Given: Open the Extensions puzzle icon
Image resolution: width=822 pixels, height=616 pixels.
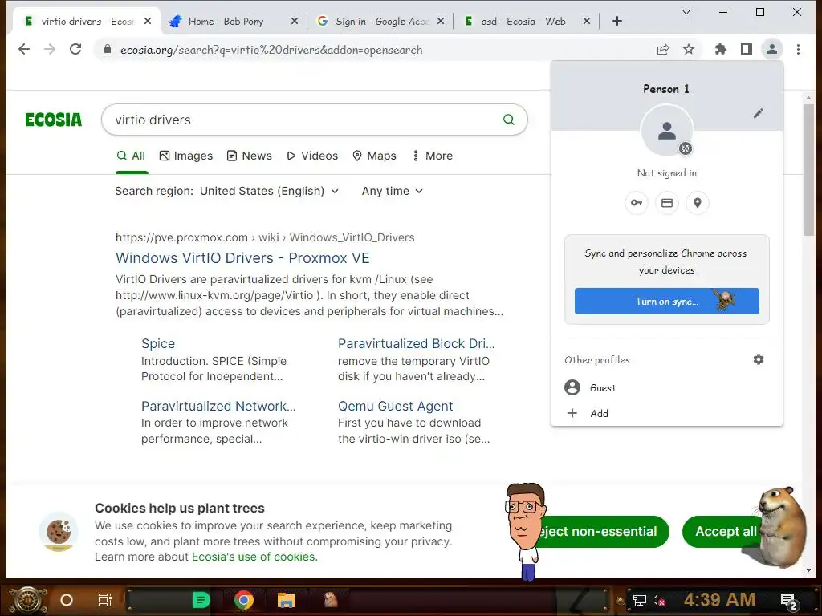Looking at the screenshot, I should 721,49.
